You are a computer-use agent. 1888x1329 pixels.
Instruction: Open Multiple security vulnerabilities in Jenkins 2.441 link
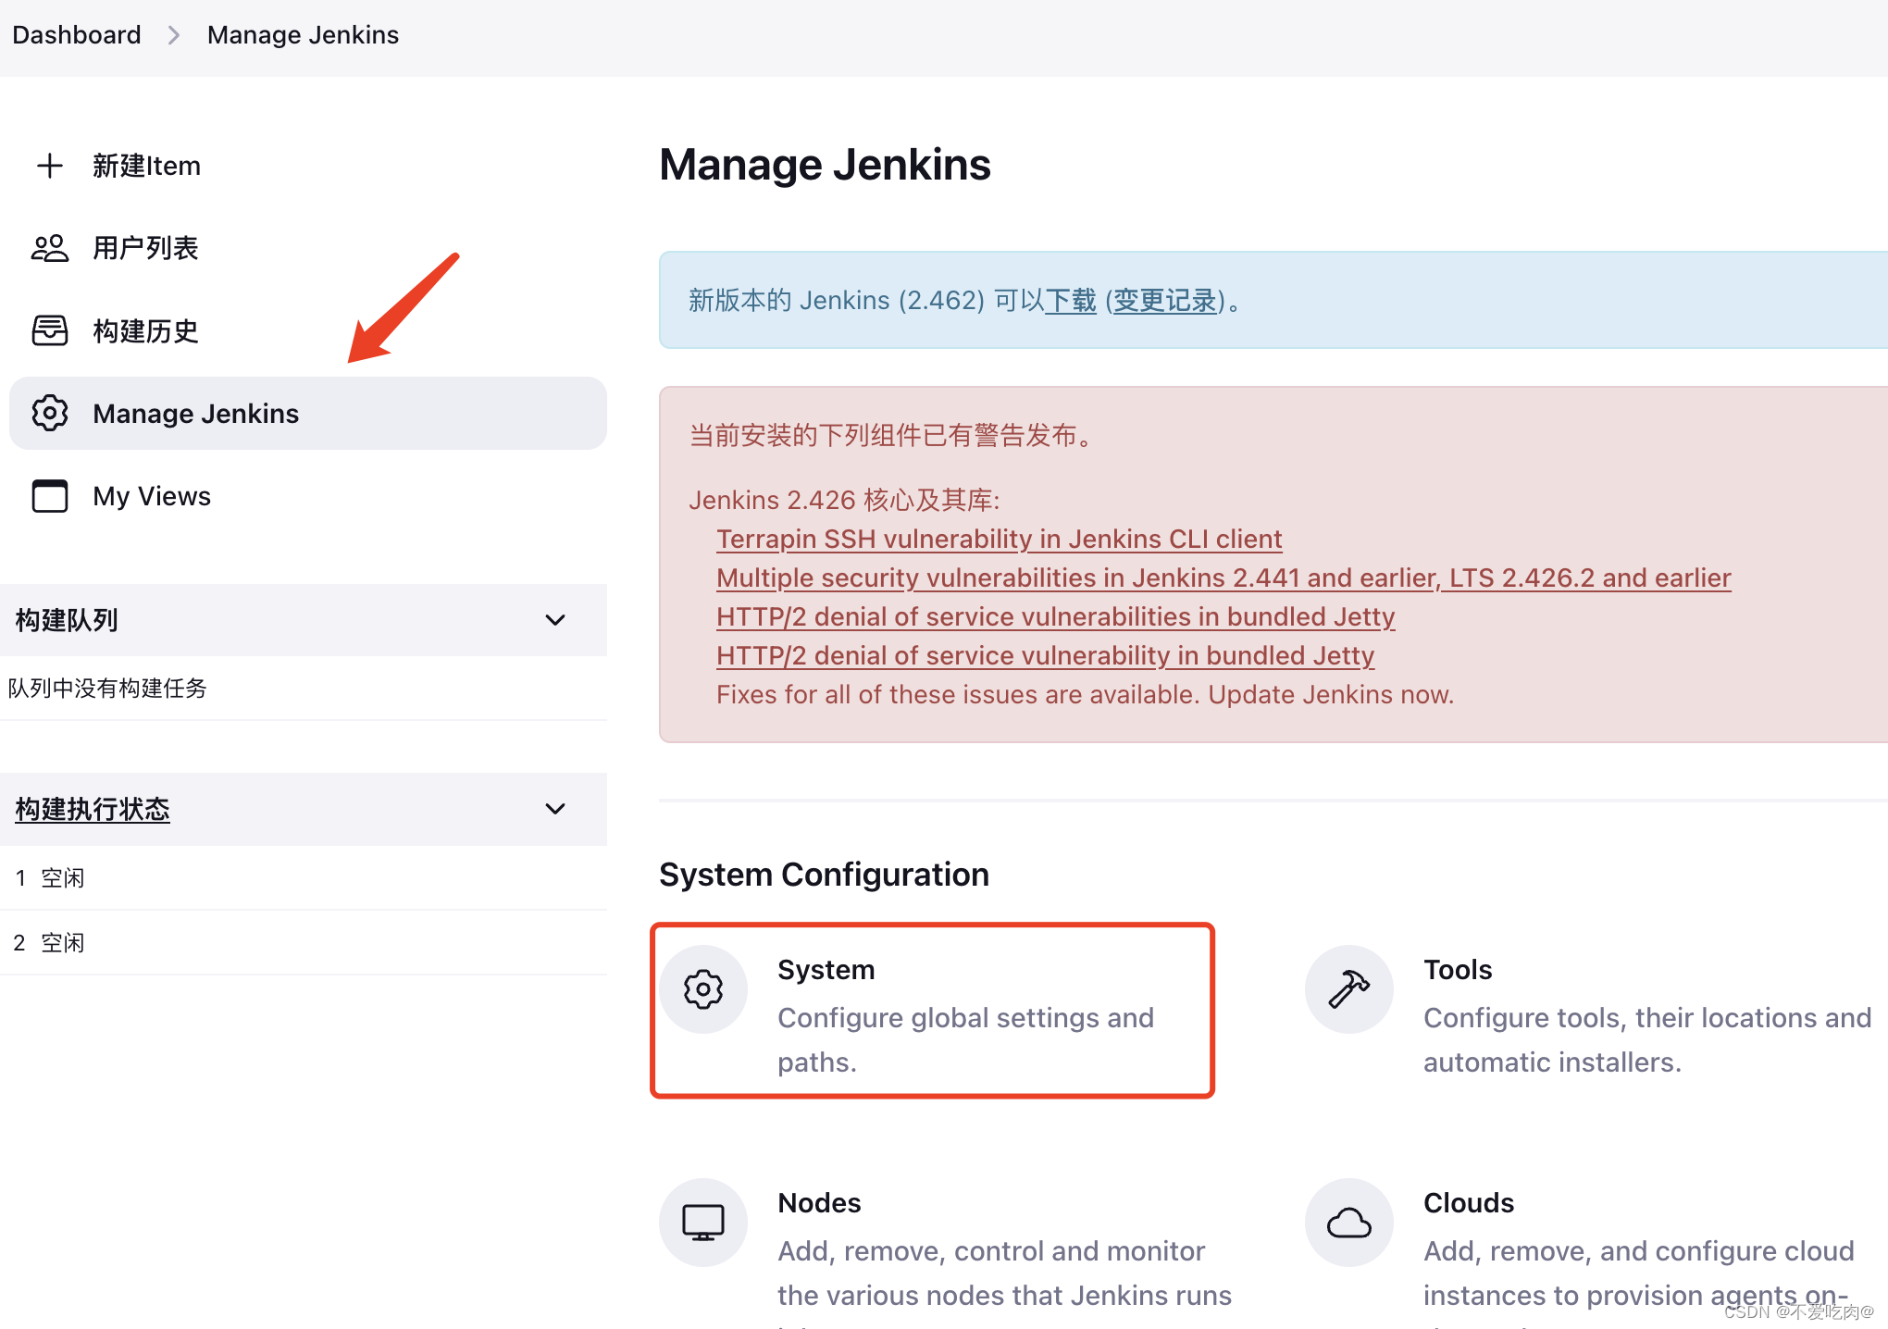coord(1223,578)
